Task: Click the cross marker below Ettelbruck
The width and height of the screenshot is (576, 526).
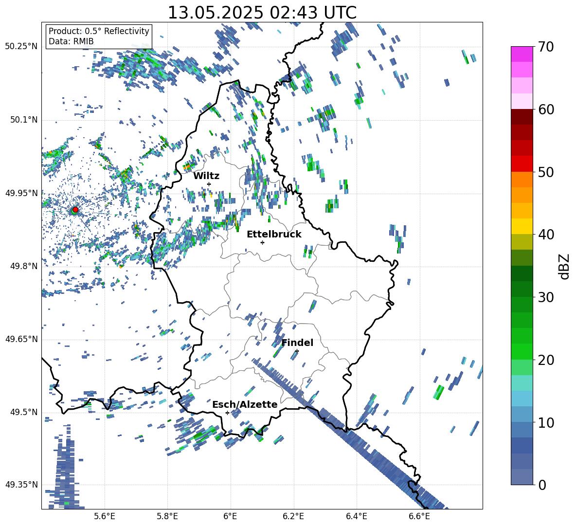Action: tap(262, 242)
